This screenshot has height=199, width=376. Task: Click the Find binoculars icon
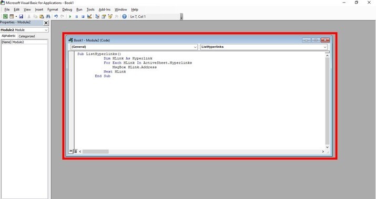click(x=48, y=16)
